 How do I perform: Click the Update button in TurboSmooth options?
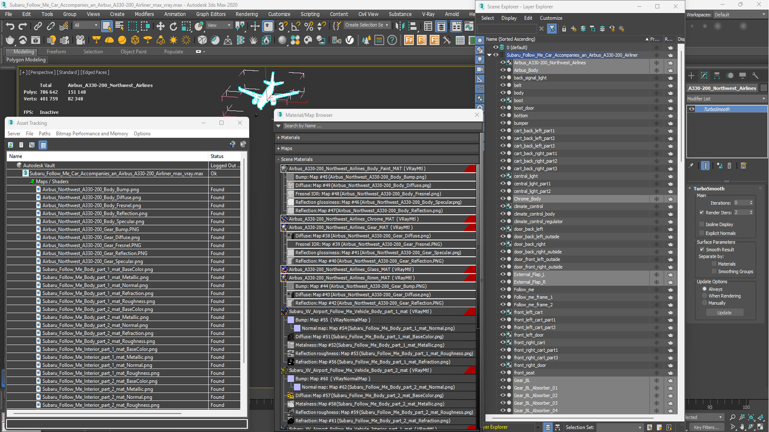(x=724, y=313)
